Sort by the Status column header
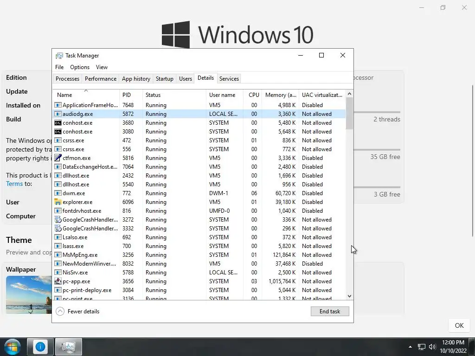This screenshot has height=356, width=475. [x=174, y=95]
